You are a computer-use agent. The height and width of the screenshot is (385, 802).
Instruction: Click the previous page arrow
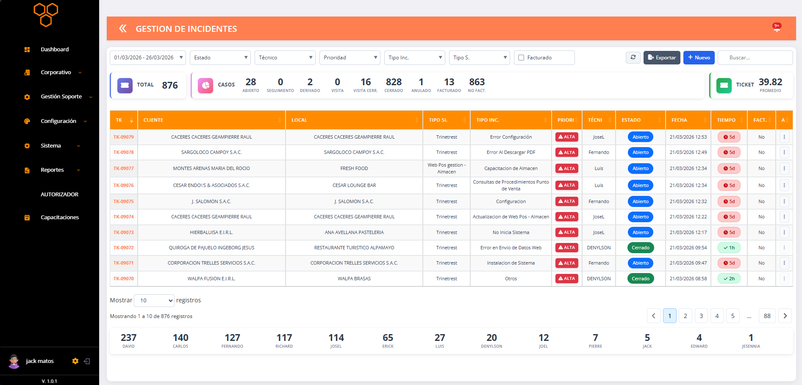[x=654, y=316]
